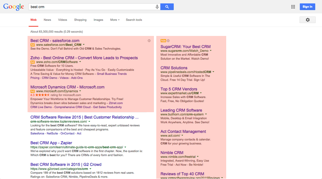Switch to the News tab
The image size is (322, 179).
[x=47, y=20]
